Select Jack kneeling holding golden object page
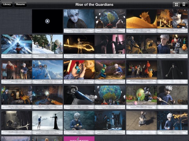Viewport: 189px width, 141px height. point(79,123)
